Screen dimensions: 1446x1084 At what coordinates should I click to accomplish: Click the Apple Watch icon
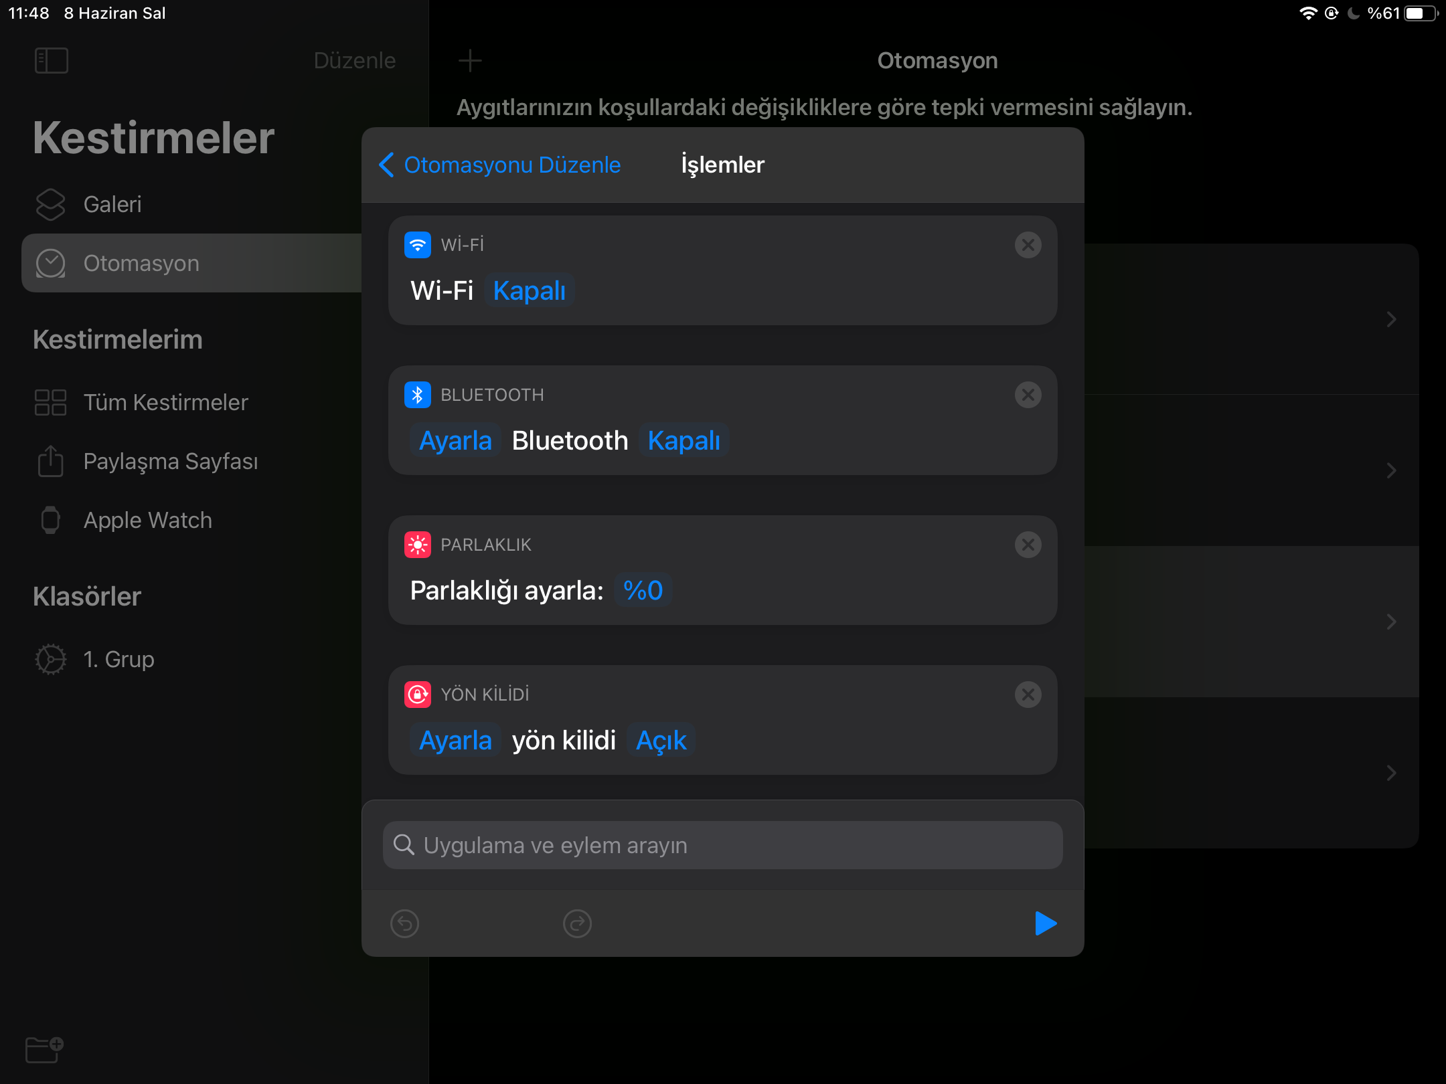coord(51,520)
